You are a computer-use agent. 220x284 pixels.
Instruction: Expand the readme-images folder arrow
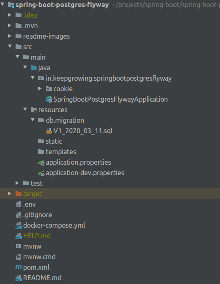pos(10,36)
